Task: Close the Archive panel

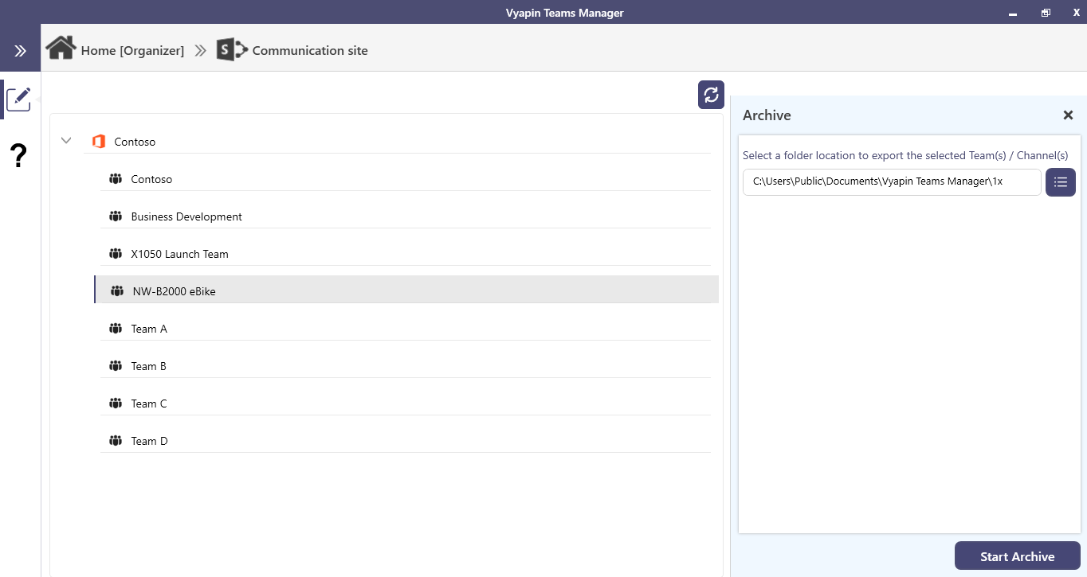Action: pos(1068,115)
